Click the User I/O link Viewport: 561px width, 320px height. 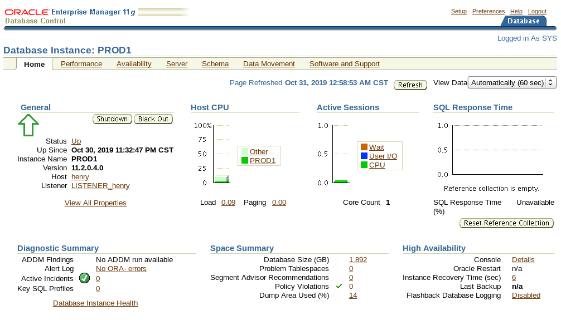coord(383,156)
